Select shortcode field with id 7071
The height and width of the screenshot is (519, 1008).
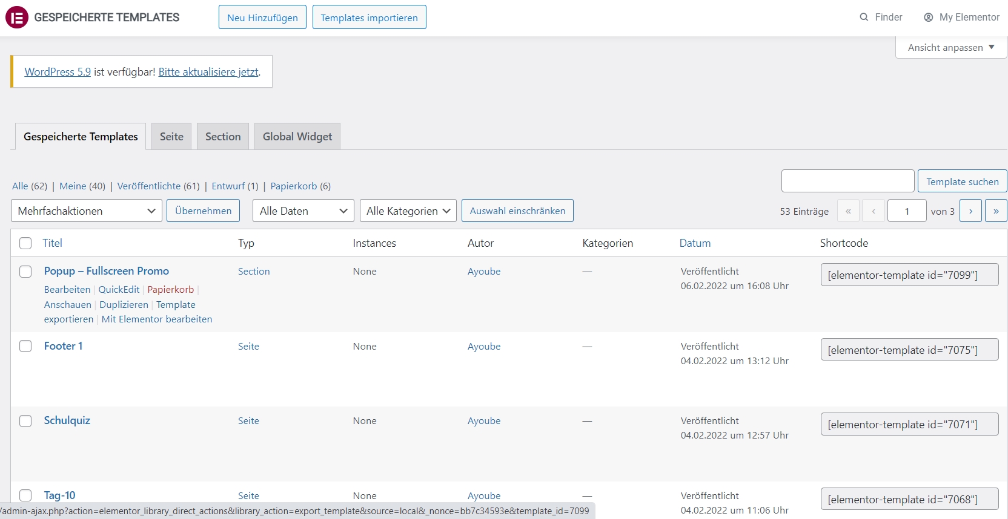point(910,424)
